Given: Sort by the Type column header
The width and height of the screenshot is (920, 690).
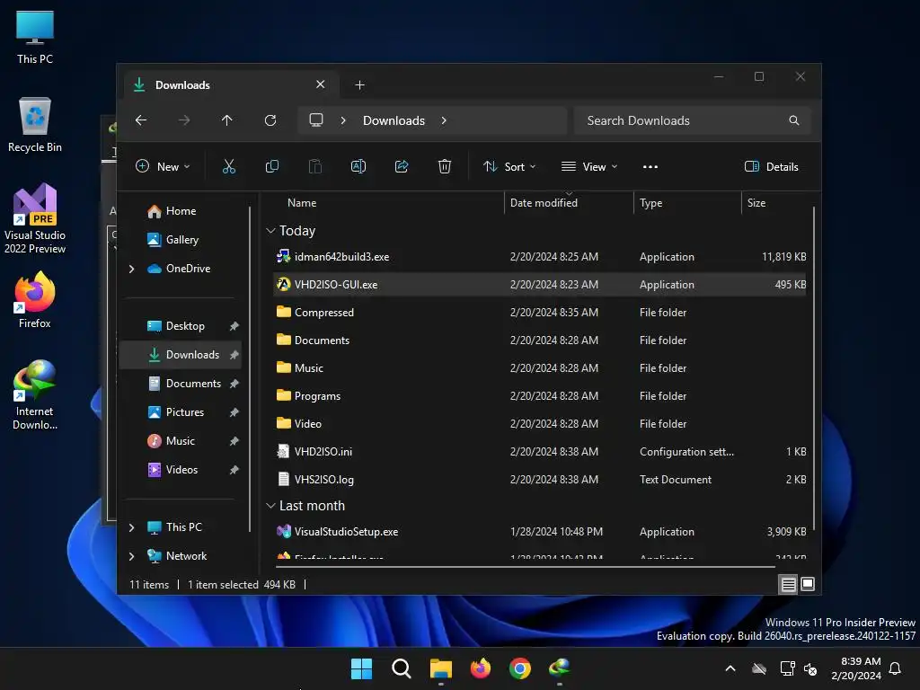Looking at the screenshot, I should point(650,202).
